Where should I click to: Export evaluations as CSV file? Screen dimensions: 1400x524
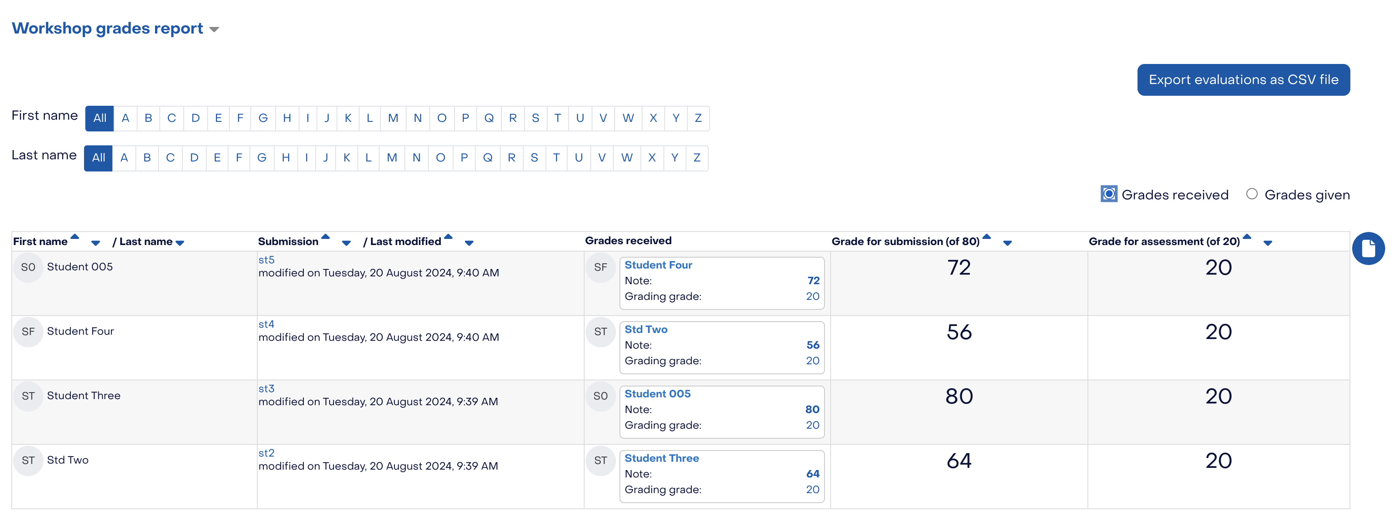[x=1243, y=80]
